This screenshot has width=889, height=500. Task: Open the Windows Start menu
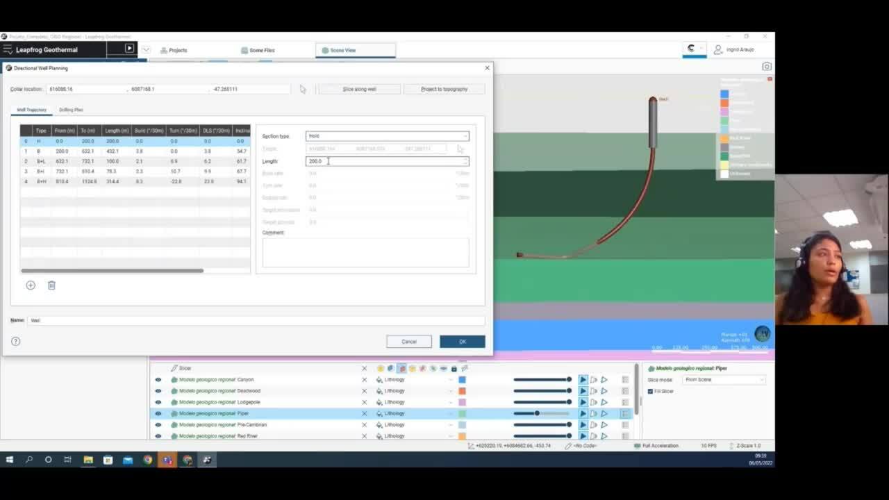pyautogui.click(x=10, y=460)
